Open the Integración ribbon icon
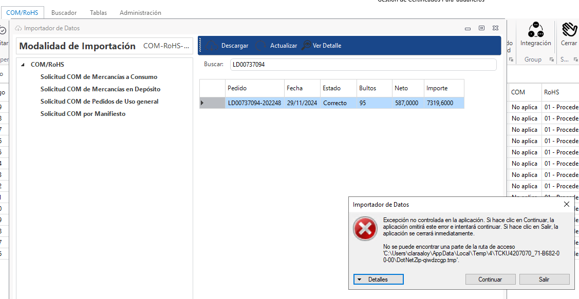Image resolution: width=579 pixels, height=299 pixels. pos(535,28)
